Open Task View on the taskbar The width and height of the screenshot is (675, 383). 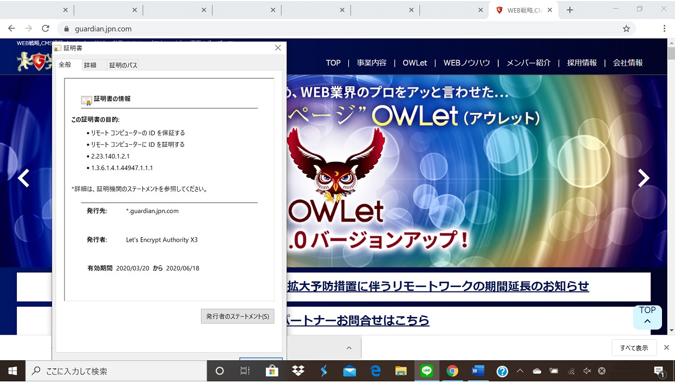click(x=245, y=371)
